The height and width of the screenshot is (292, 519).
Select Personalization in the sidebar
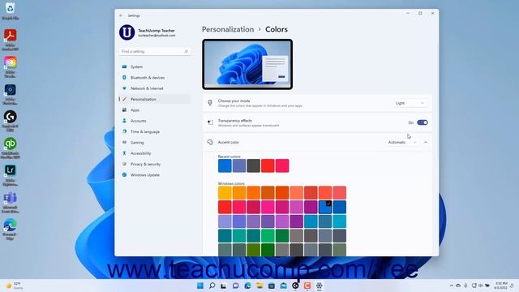[x=155, y=99]
